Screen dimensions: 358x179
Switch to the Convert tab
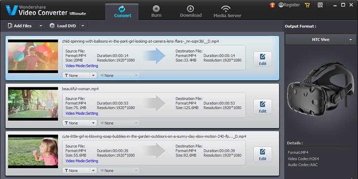[x=122, y=12]
